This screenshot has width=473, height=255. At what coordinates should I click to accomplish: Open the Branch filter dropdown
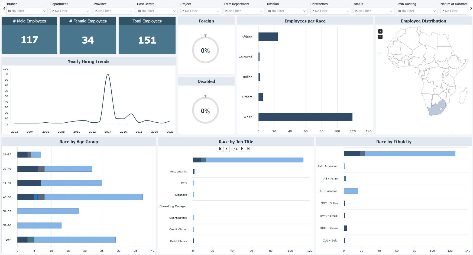pyautogui.click(x=27, y=11)
